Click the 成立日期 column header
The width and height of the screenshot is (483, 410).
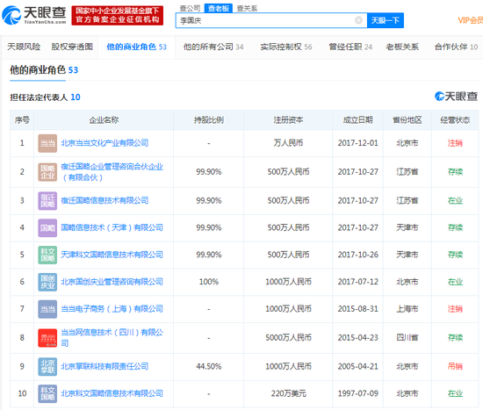pyautogui.click(x=358, y=120)
